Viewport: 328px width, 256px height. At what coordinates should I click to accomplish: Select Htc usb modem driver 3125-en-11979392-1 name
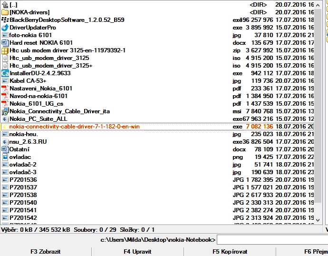68,50
